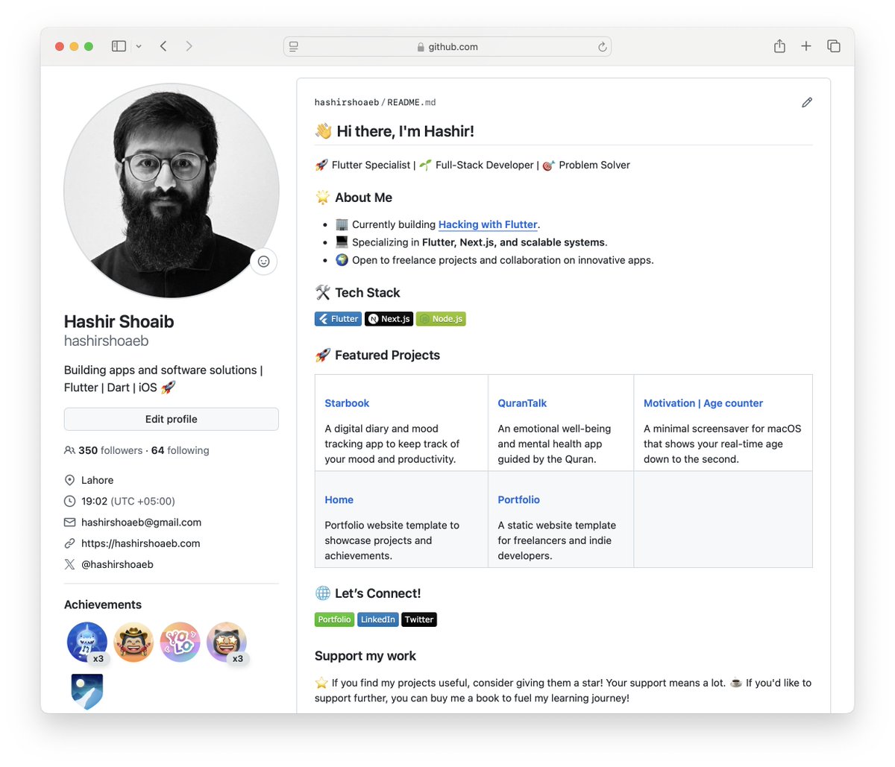Edit README with the pencil icon

[807, 102]
